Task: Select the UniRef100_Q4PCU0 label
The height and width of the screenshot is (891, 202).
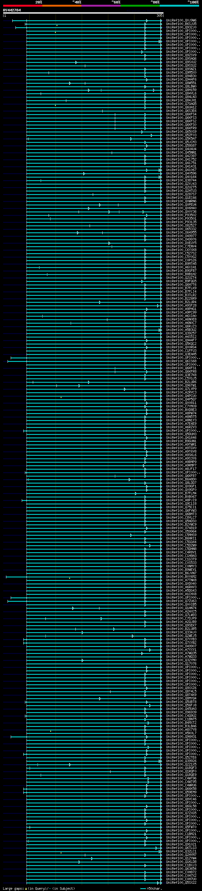Action: pos(181,396)
